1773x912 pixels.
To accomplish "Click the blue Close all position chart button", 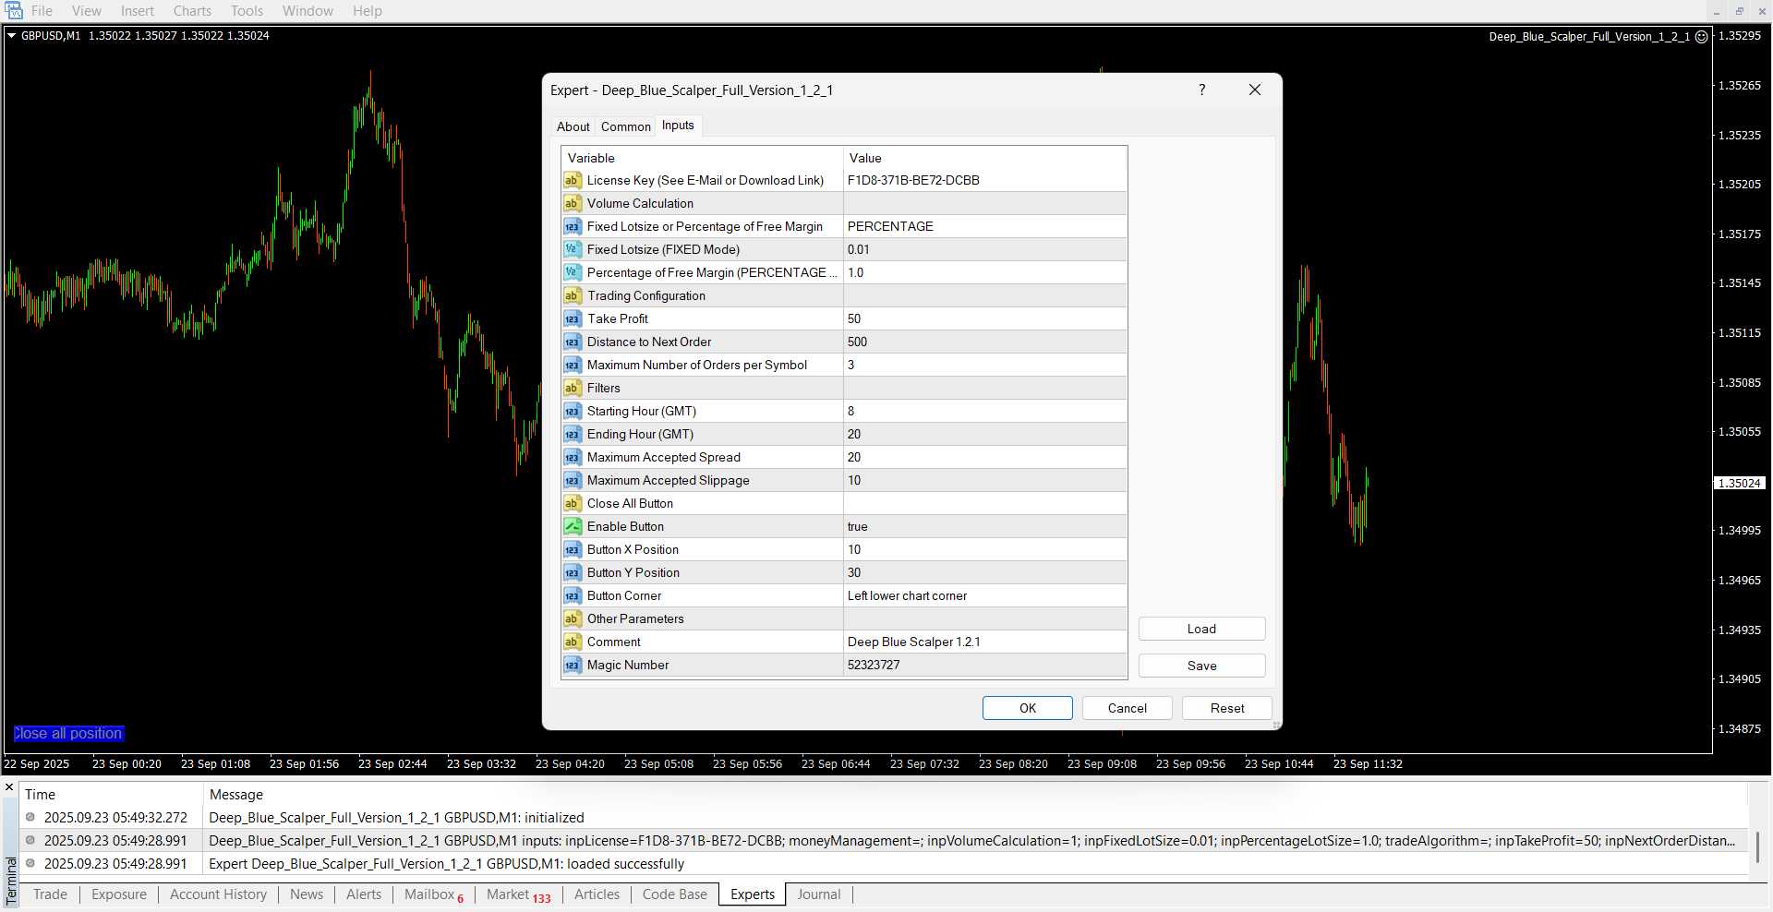I will [x=68, y=733].
